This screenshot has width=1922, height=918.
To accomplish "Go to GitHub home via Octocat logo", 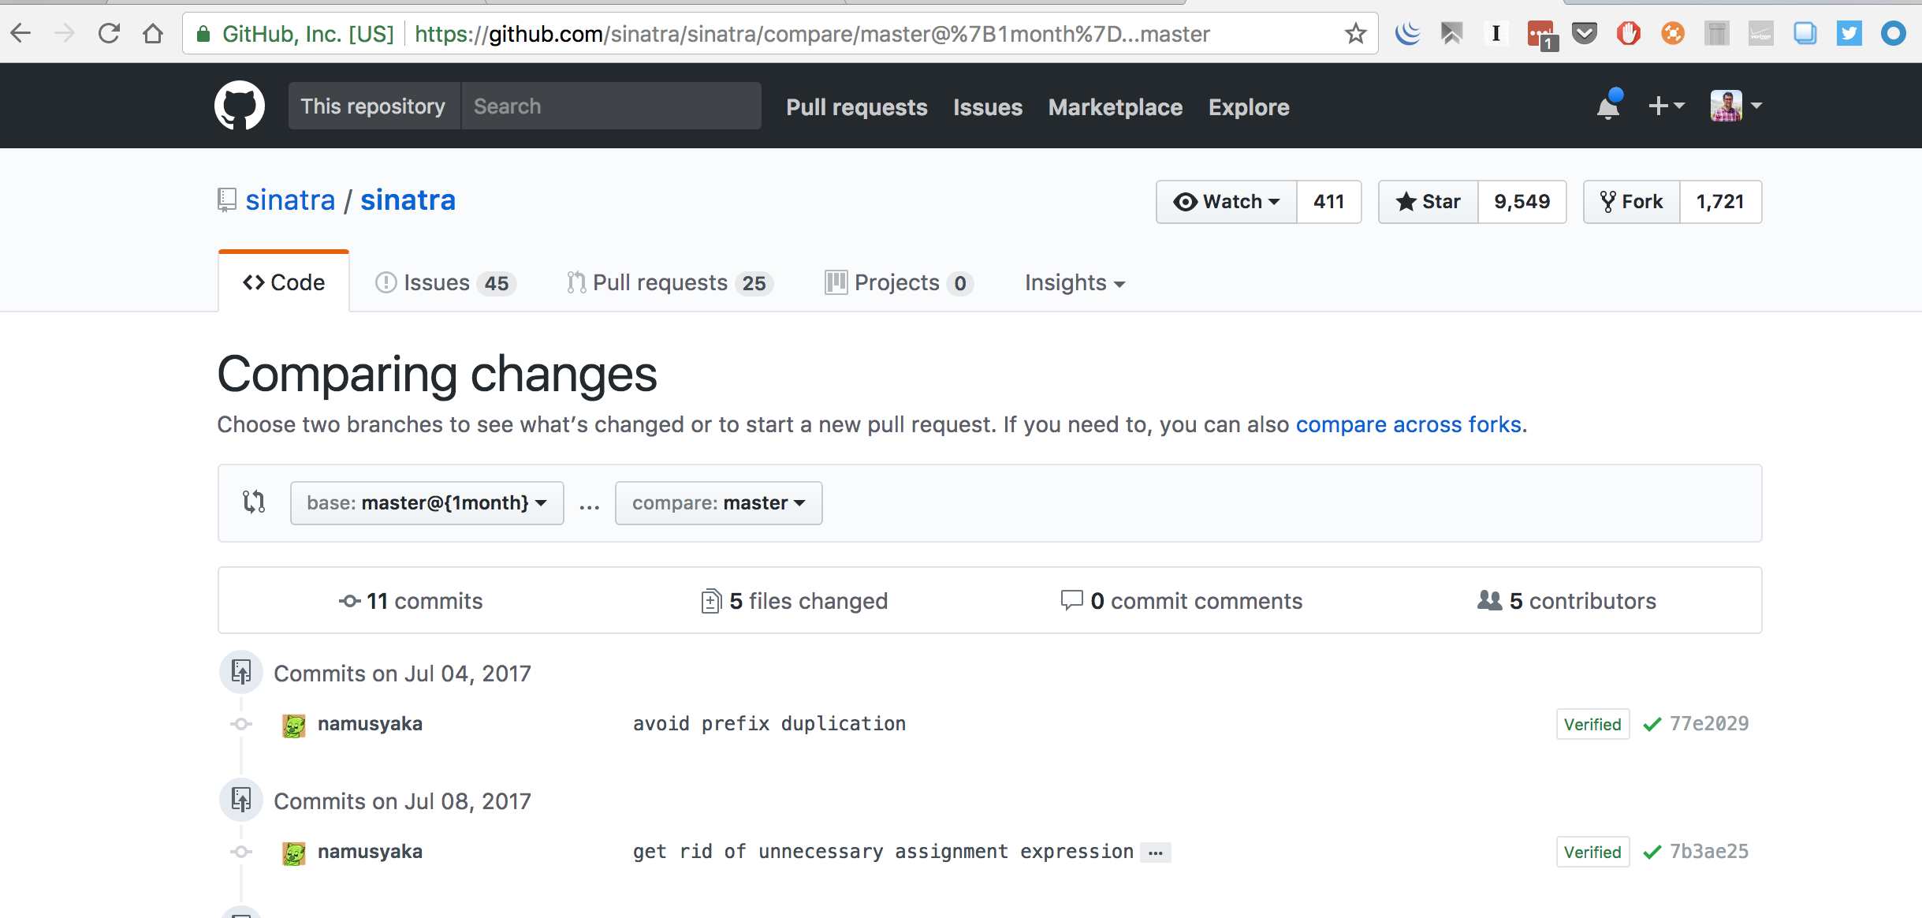I will [240, 106].
